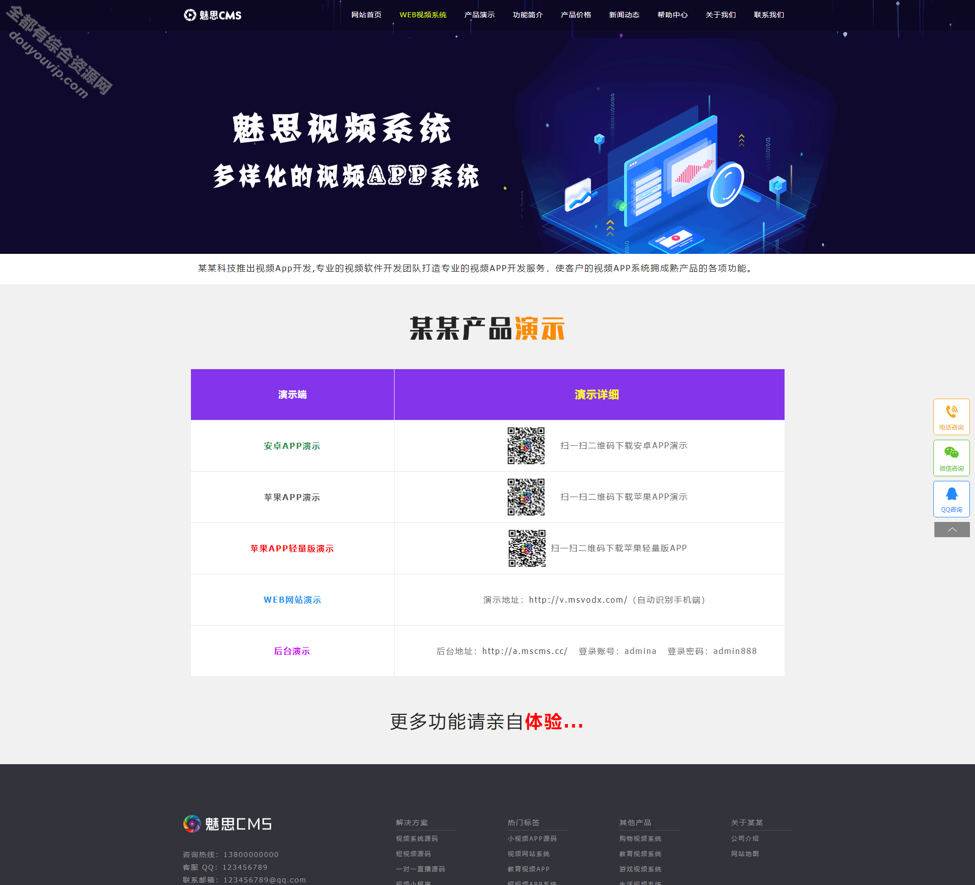Click the Android QR code thumbnail
Viewport: 975px width, 885px height.
pos(528,445)
